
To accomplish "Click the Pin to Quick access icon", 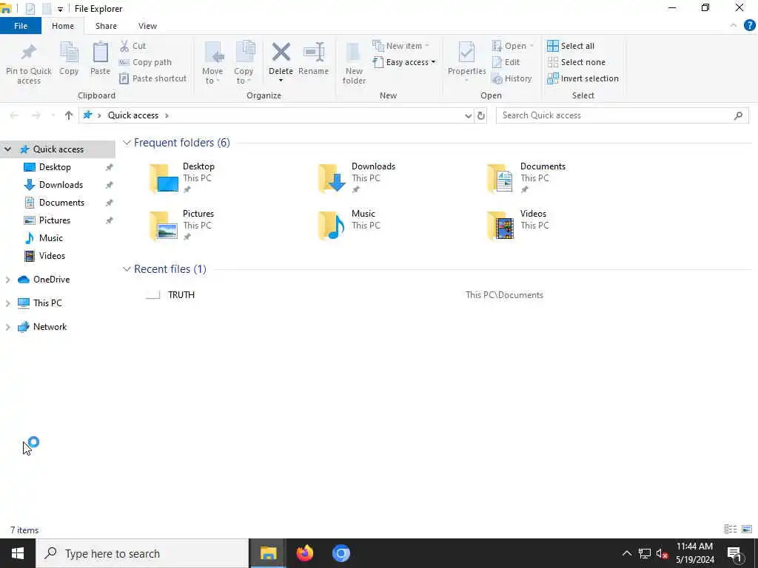I will 29,53.
